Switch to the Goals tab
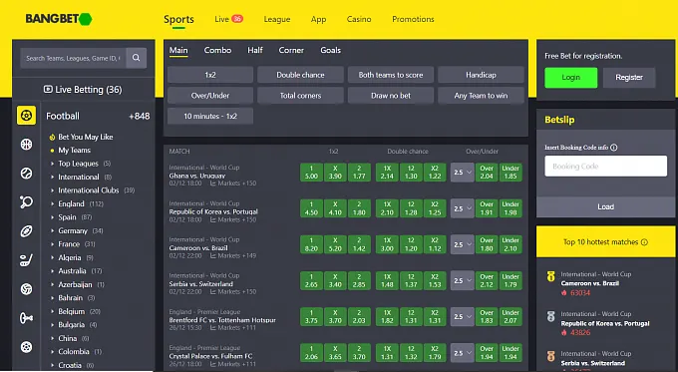Viewport: 678px width, 372px height. 330,50
